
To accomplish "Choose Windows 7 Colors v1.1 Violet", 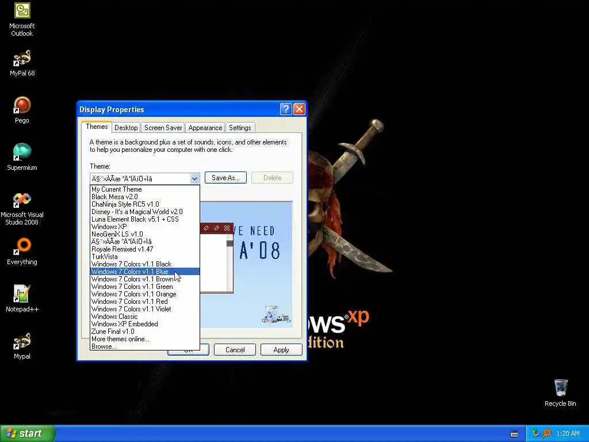I will (144, 309).
